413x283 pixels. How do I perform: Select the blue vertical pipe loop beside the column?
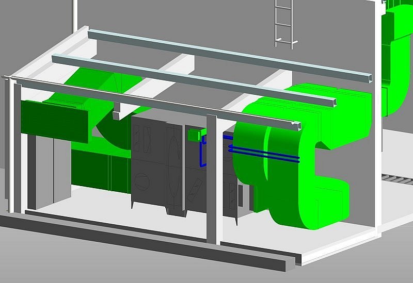[x=203, y=152]
